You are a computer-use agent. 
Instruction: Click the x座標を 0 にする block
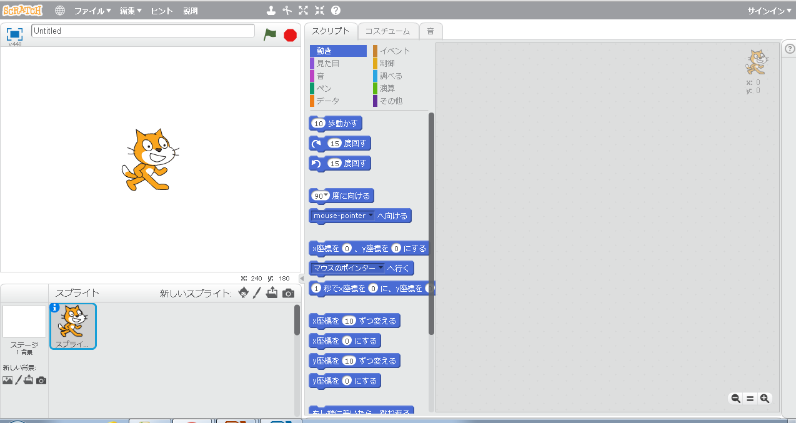coord(345,341)
